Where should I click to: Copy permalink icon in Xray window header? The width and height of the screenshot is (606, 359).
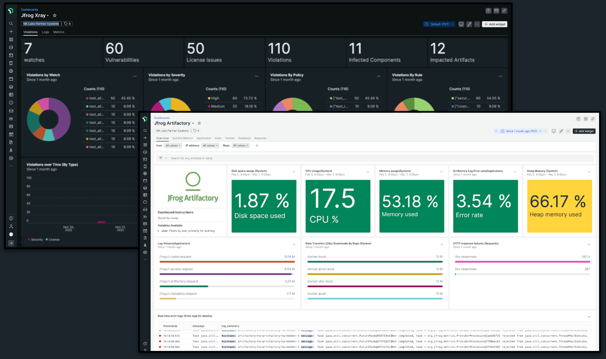tap(504, 11)
